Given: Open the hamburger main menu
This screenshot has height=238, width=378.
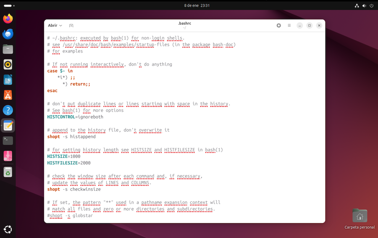Looking at the screenshot, I should tap(289, 26).
